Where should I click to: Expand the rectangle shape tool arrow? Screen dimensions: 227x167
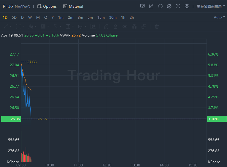click(23, 26)
